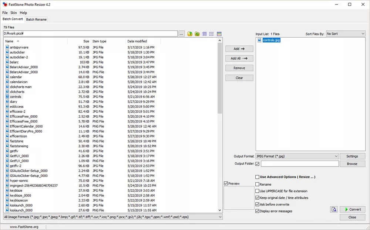Uncheck Keep original date / time attributes
Image resolution: width=370 pixels, height=230 pixels.
[x=258, y=198]
